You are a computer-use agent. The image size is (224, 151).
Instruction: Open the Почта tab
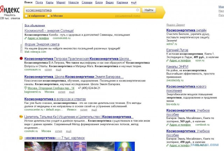pyautogui.click(x=39, y=2)
